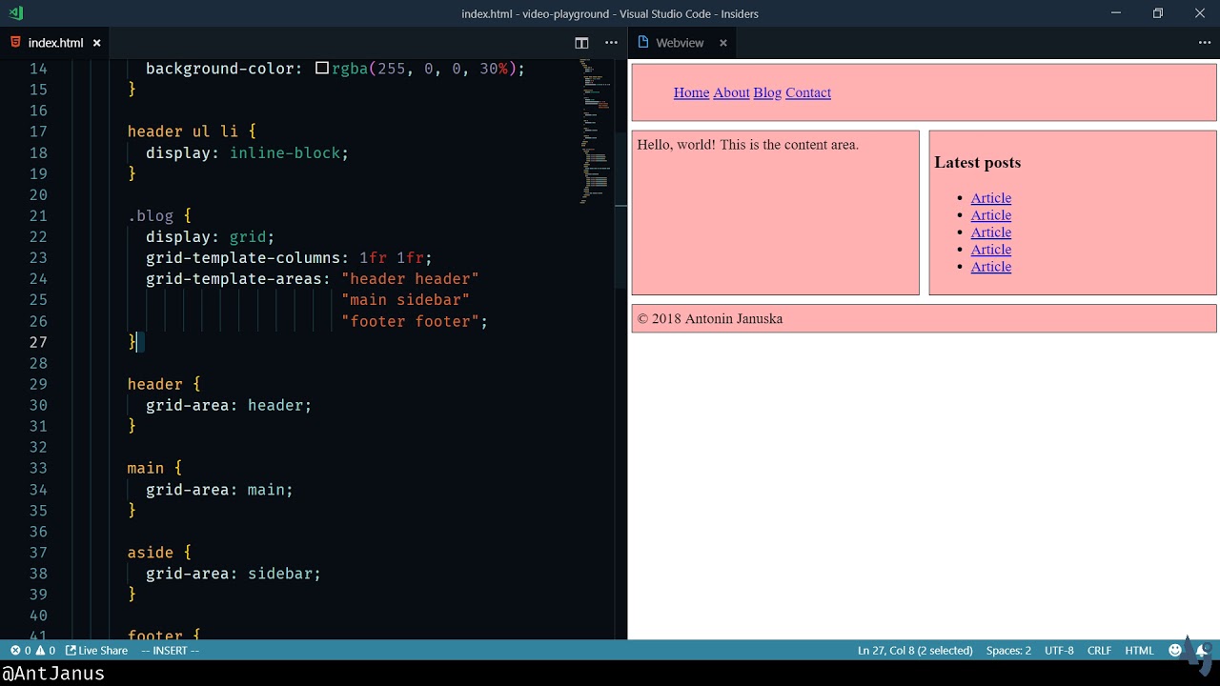The image size is (1220, 686).
Task: Click 'grid-area: header;' in code
Action: pyautogui.click(x=229, y=405)
